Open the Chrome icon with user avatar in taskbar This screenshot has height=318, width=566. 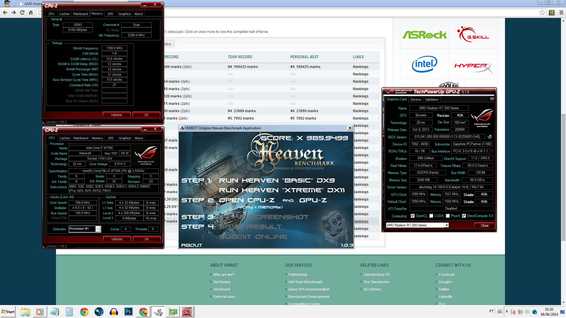(143, 312)
